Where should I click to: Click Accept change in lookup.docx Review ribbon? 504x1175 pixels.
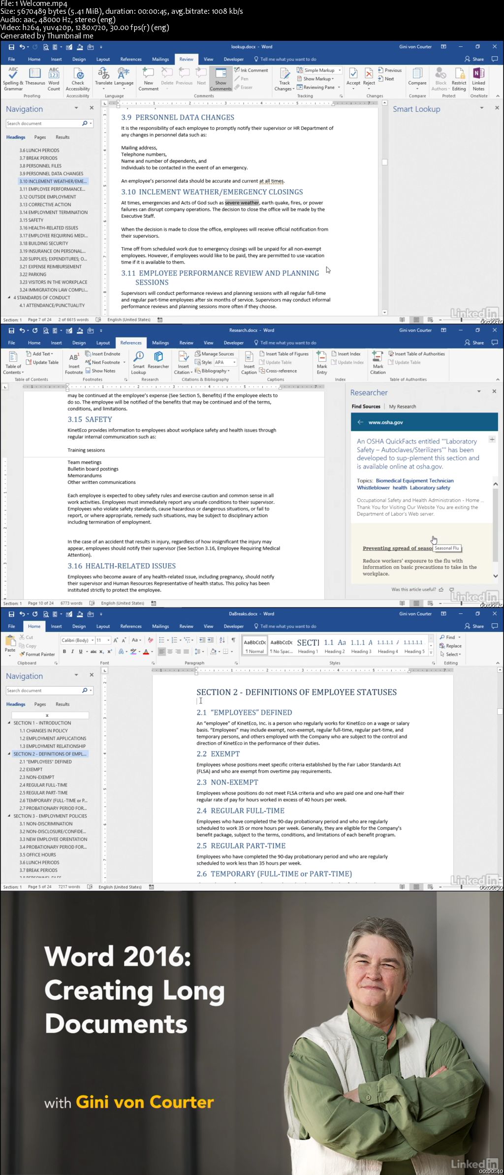[353, 77]
